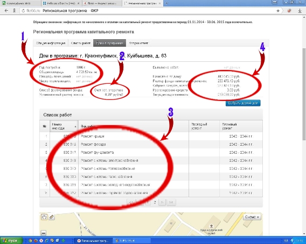Activate the map hand pan tool
Image resolution: width=306 pixels, height=244 pixels.
click(44, 217)
